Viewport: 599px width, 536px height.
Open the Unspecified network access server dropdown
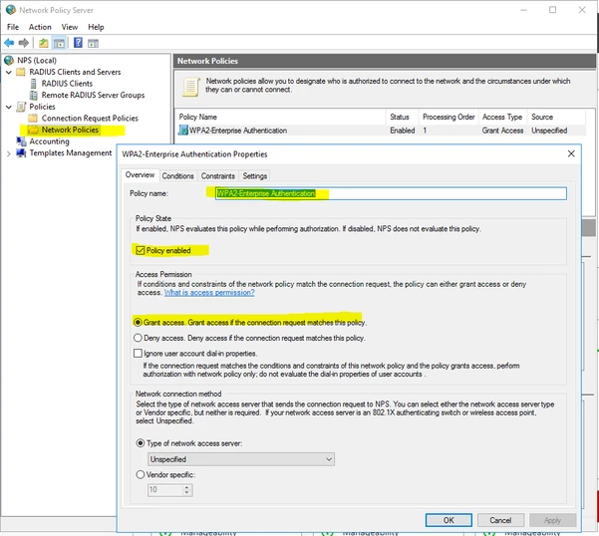pyautogui.click(x=241, y=459)
